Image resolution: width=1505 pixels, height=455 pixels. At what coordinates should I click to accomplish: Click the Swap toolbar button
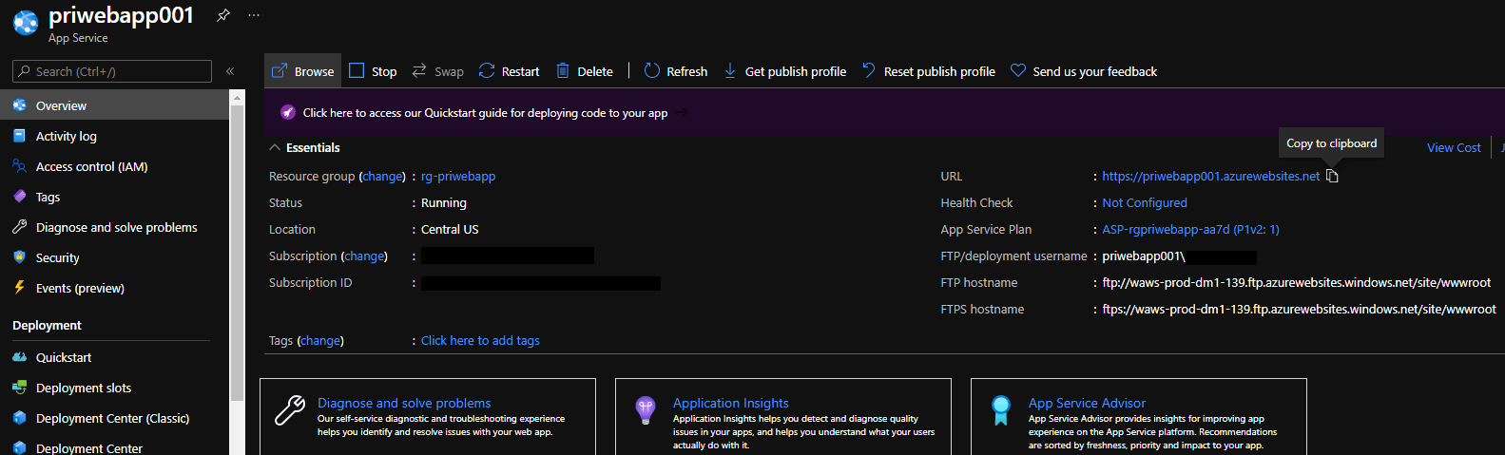tap(437, 71)
